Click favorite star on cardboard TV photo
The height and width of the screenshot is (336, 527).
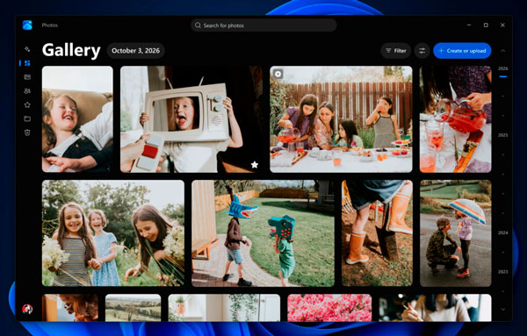coord(255,165)
